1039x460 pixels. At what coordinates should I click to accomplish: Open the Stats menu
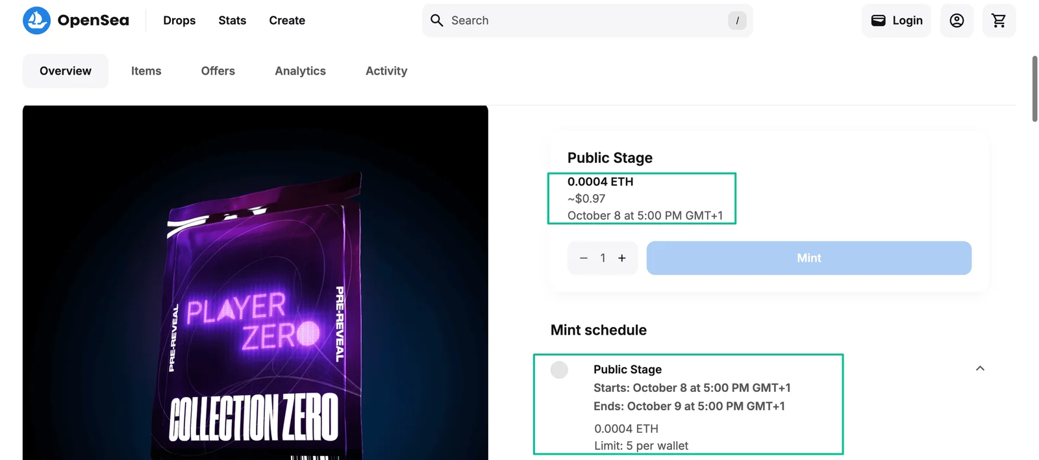(x=232, y=21)
